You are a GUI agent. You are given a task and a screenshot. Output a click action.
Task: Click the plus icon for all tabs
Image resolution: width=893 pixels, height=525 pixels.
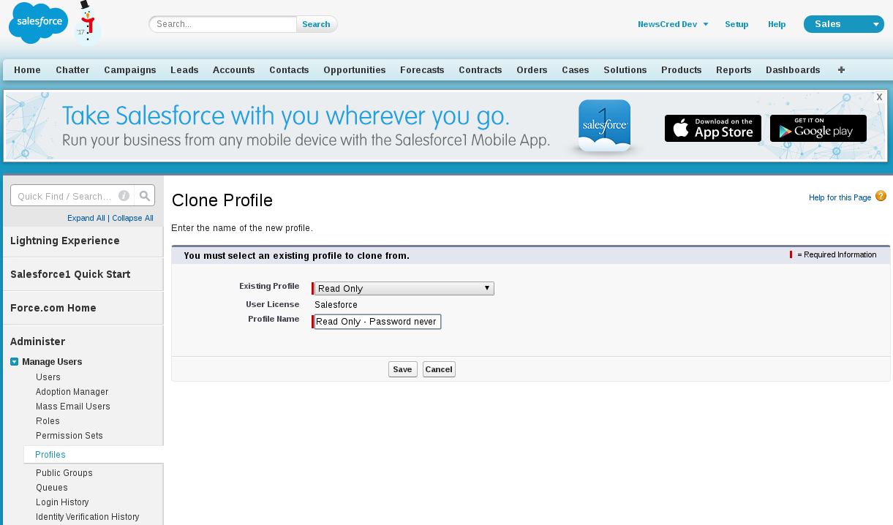pos(841,70)
